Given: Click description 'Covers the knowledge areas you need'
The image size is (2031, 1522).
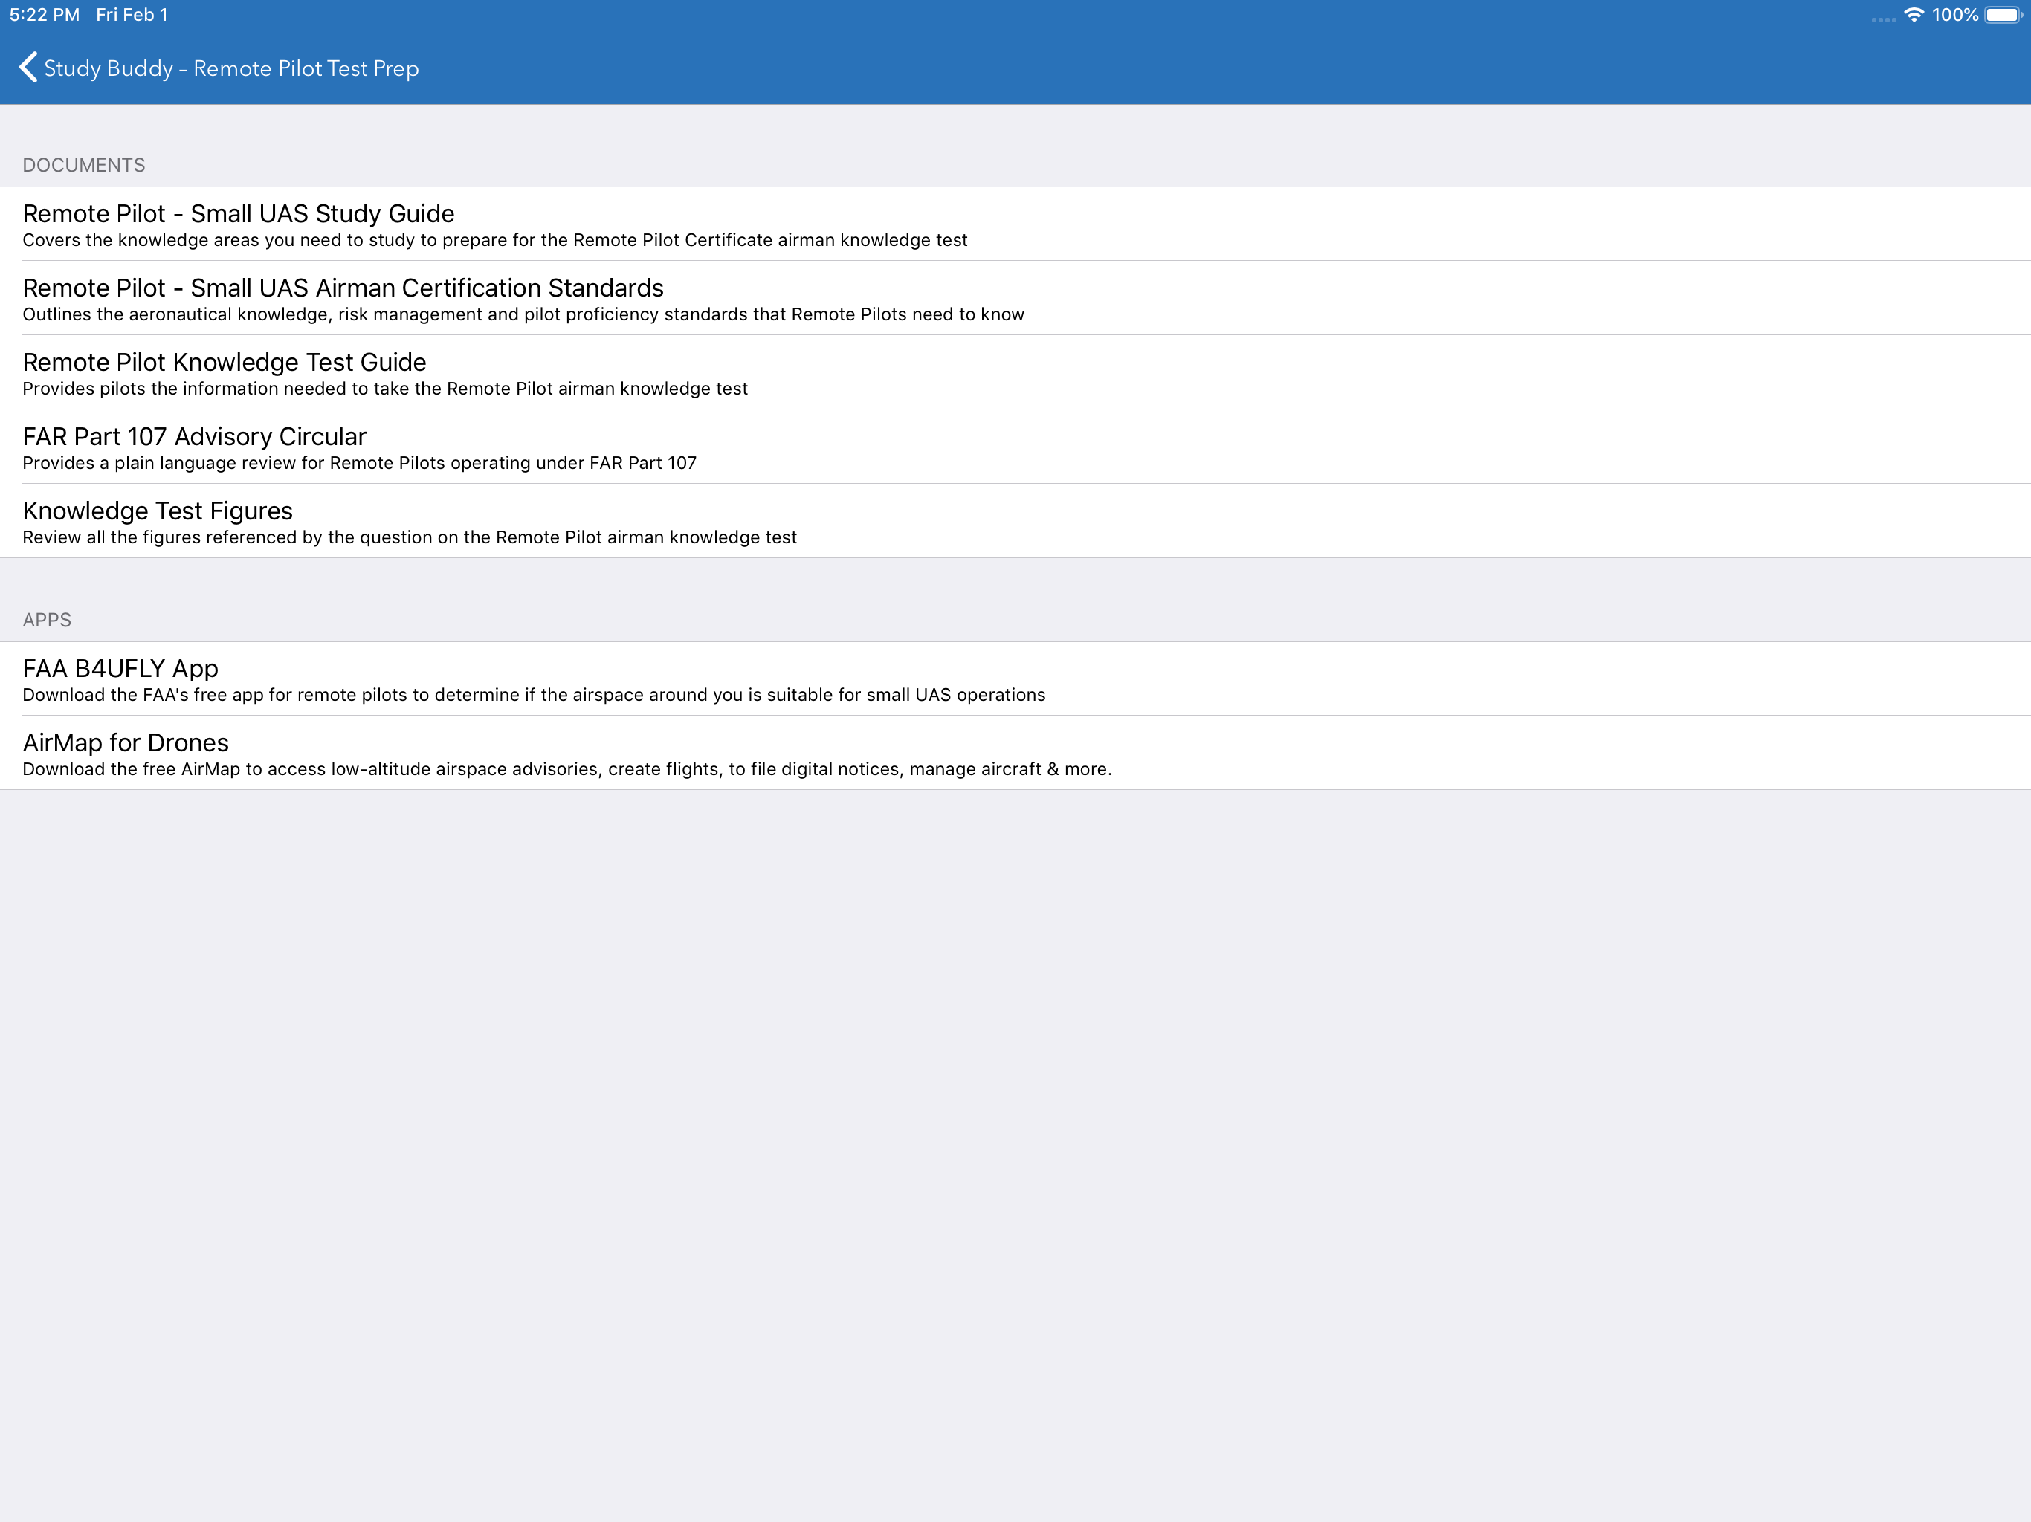Looking at the screenshot, I should tap(495, 241).
